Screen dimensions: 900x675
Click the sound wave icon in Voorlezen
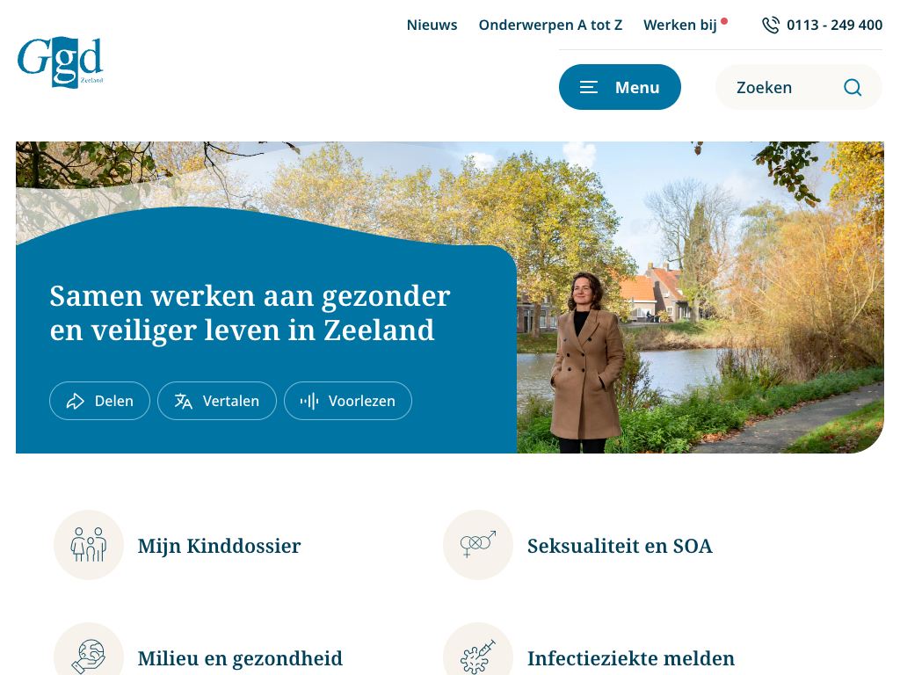(x=309, y=401)
